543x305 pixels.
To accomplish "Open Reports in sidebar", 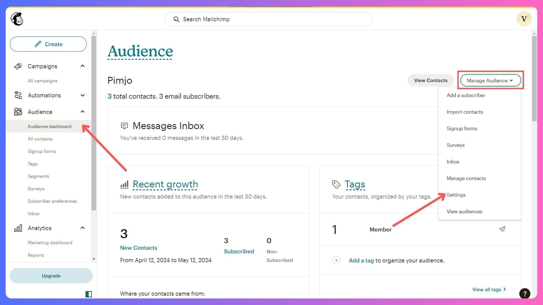I will tap(36, 255).
